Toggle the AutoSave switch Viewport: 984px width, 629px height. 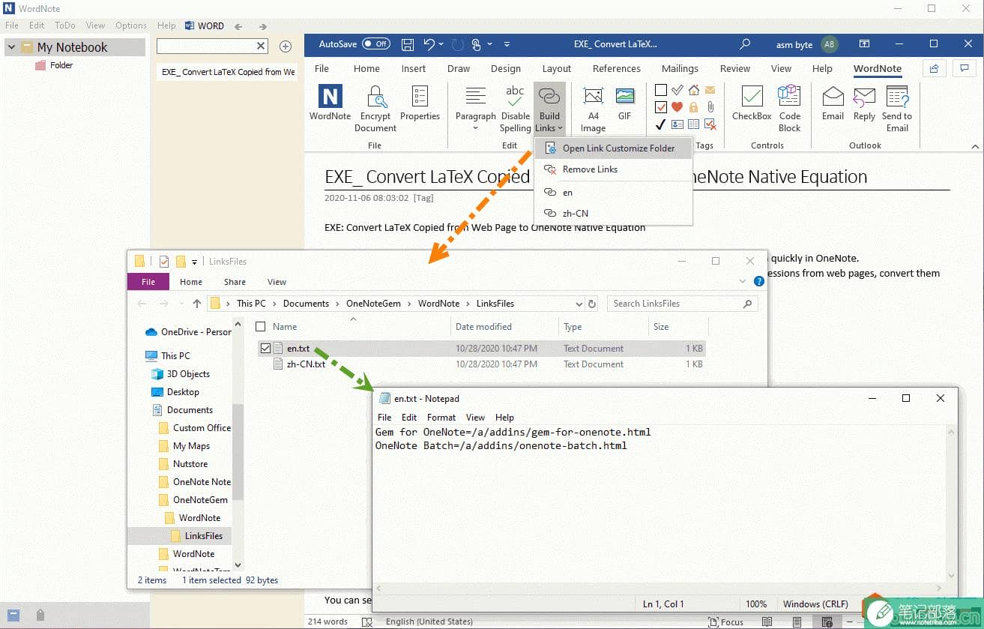(x=376, y=44)
